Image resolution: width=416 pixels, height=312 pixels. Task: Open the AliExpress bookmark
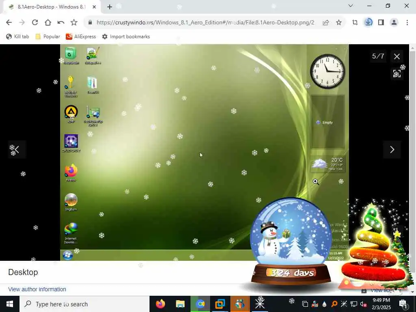(81, 37)
